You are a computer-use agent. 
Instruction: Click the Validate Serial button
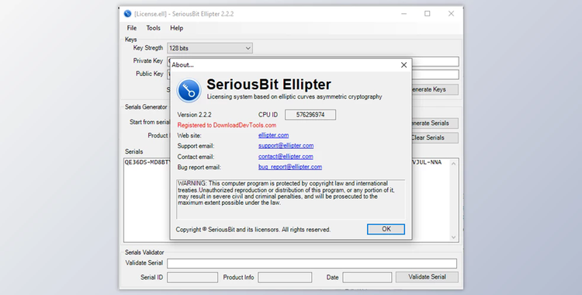point(427,277)
